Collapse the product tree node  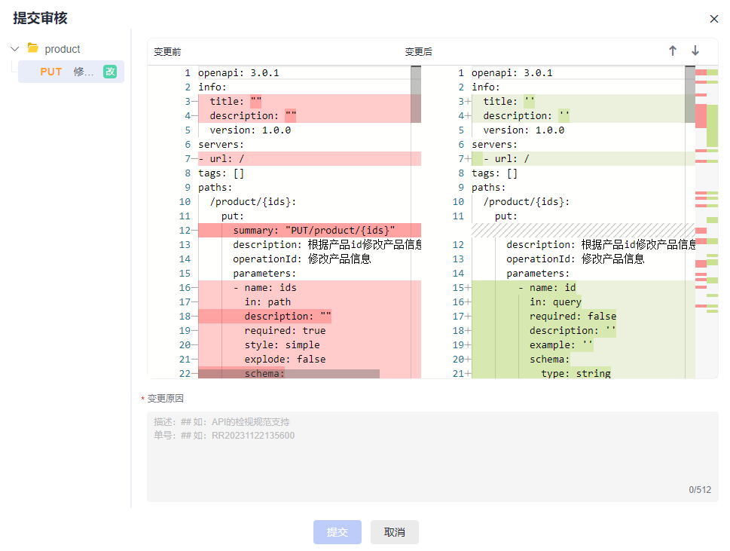[x=14, y=49]
